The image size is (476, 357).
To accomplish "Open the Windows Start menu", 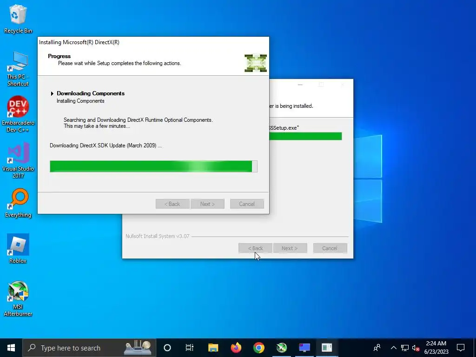I will pyautogui.click(x=11, y=348).
